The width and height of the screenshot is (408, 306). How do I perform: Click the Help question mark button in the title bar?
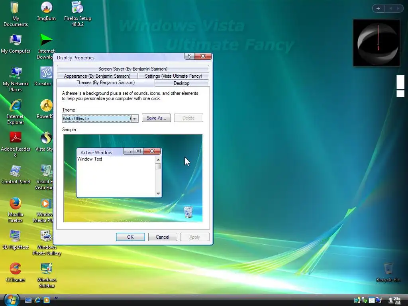click(x=189, y=56)
